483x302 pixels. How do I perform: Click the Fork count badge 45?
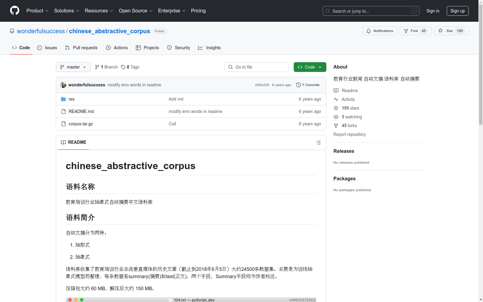[424, 31]
